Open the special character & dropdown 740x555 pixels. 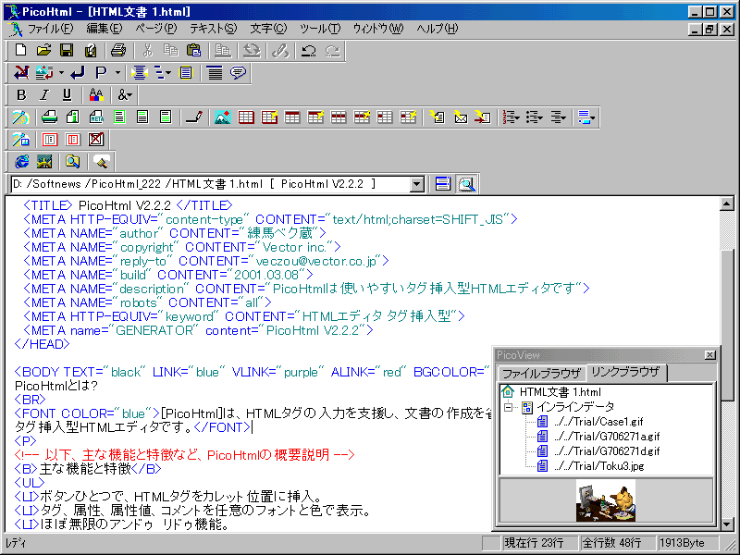(125, 94)
